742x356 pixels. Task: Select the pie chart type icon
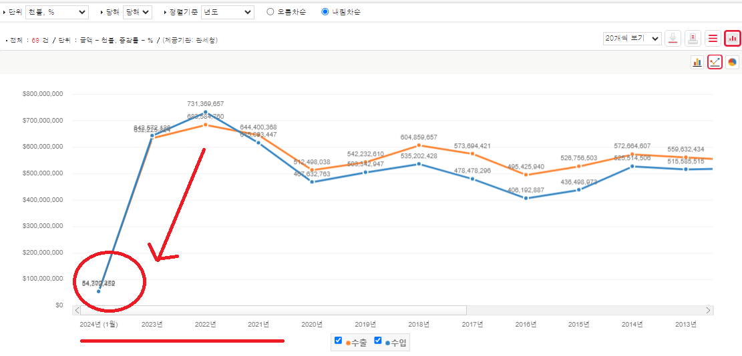click(732, 62)
